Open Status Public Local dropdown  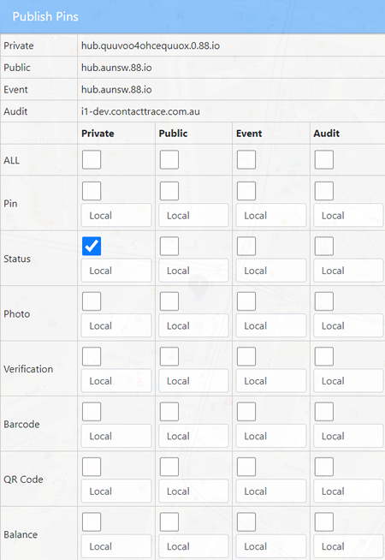[193, 271]
